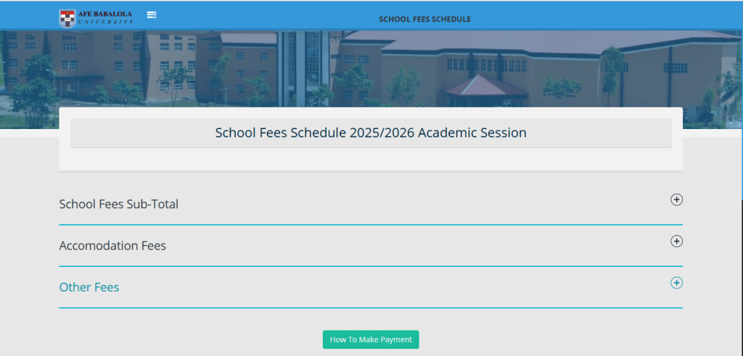Open the hamburger menu icon
Screen dimensions: 743x356
pyautogui.click(x=152, y=15)
